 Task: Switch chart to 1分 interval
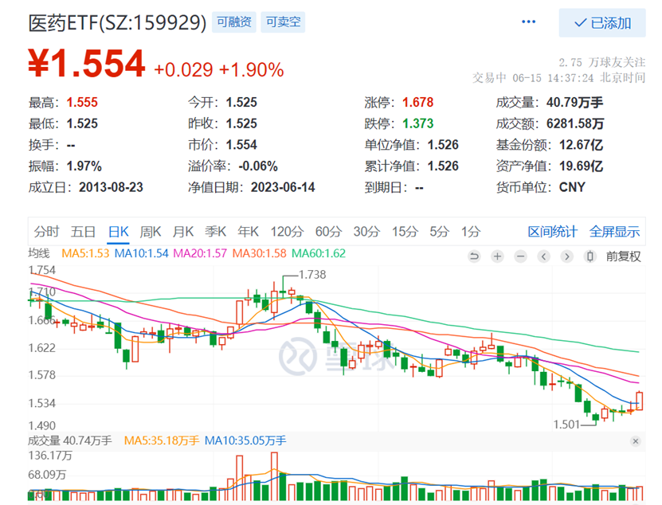[471, 231]
